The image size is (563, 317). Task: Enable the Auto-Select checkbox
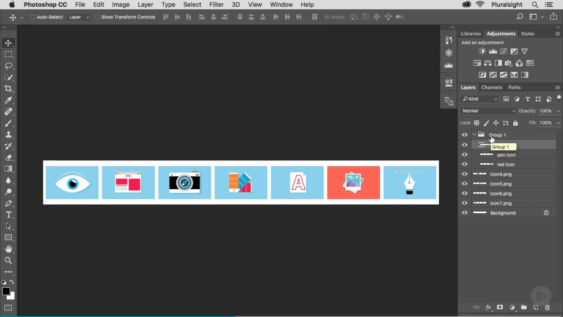pos(33,17)
